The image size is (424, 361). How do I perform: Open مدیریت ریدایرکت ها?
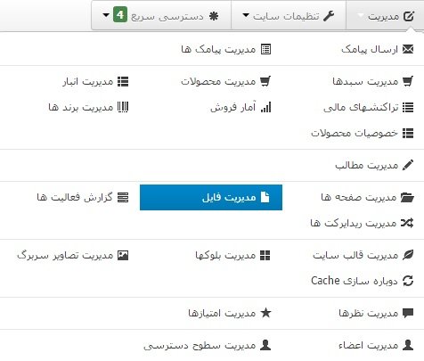(362, 223)
